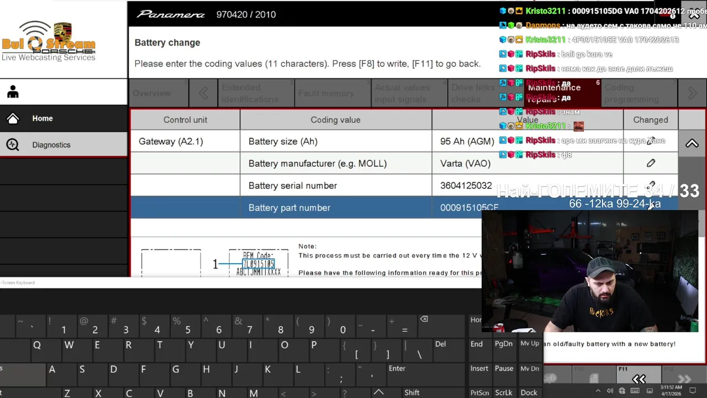Click the Battery serial number value 3604125032
This screenshot has width=707, height=398.
(x=466, y=186)
